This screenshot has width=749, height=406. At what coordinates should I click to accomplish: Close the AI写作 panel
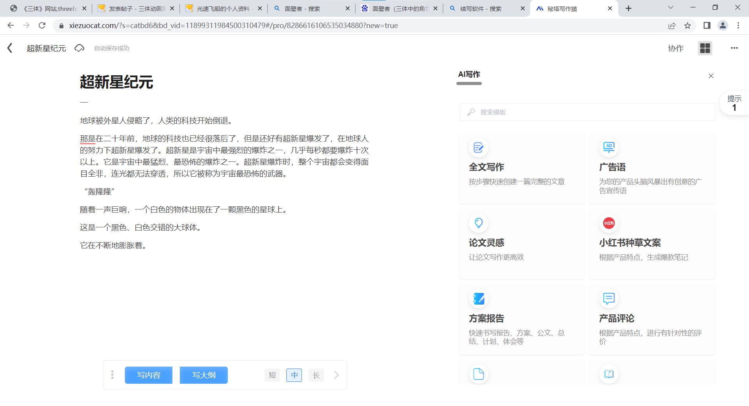pos(711,76)
